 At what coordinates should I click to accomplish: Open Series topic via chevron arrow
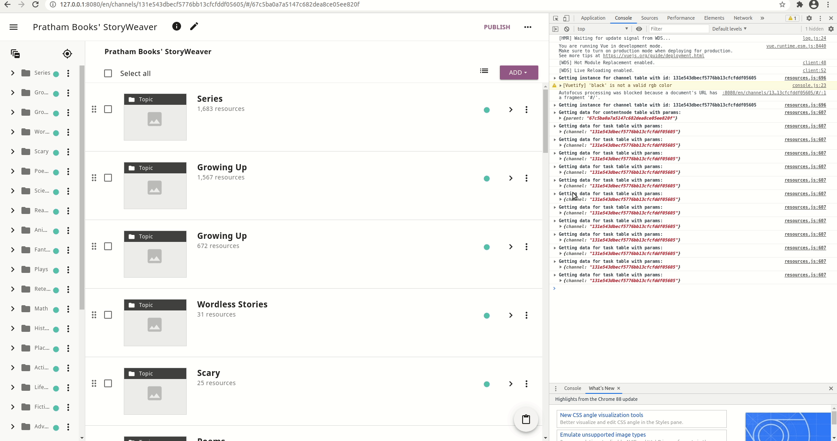pyautogui.click(x=510, y=110)
